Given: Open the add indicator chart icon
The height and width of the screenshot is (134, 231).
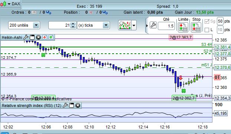Looking at the screenshot, I should (125, 25).
